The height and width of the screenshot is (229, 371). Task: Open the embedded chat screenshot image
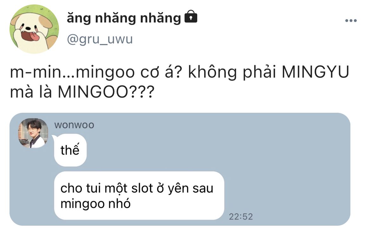(180, 169)
